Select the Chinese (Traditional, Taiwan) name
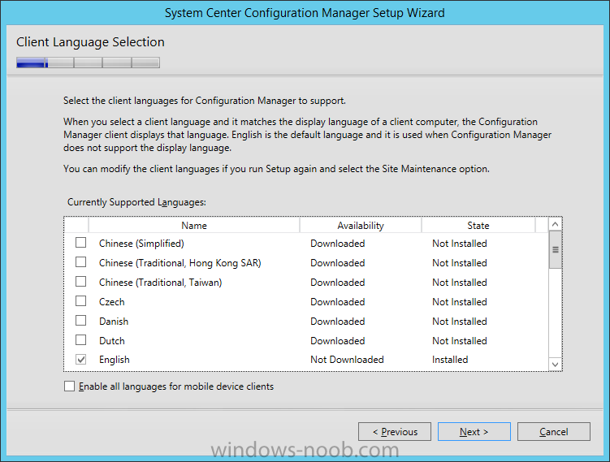Image resolution: width=610 pixels, height=462 pixels. tap(161, 283)
